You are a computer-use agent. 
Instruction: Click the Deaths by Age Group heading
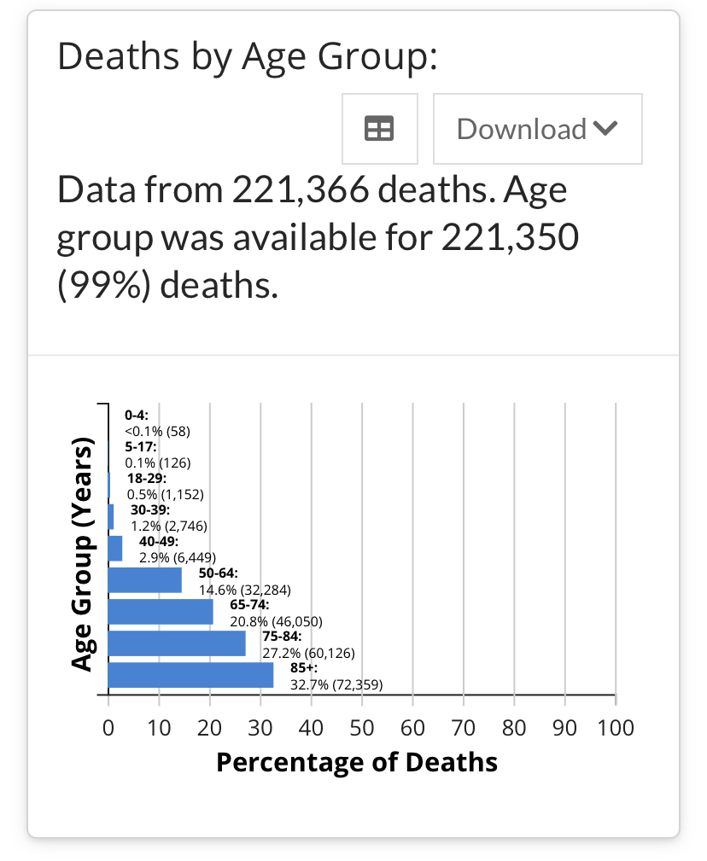coord(248,56)
